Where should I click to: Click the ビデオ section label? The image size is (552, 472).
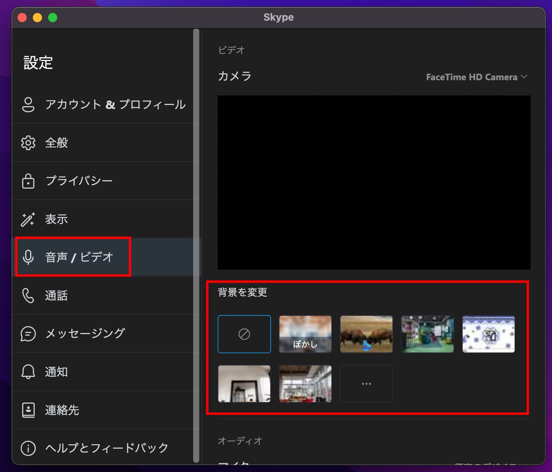(231, 50)
